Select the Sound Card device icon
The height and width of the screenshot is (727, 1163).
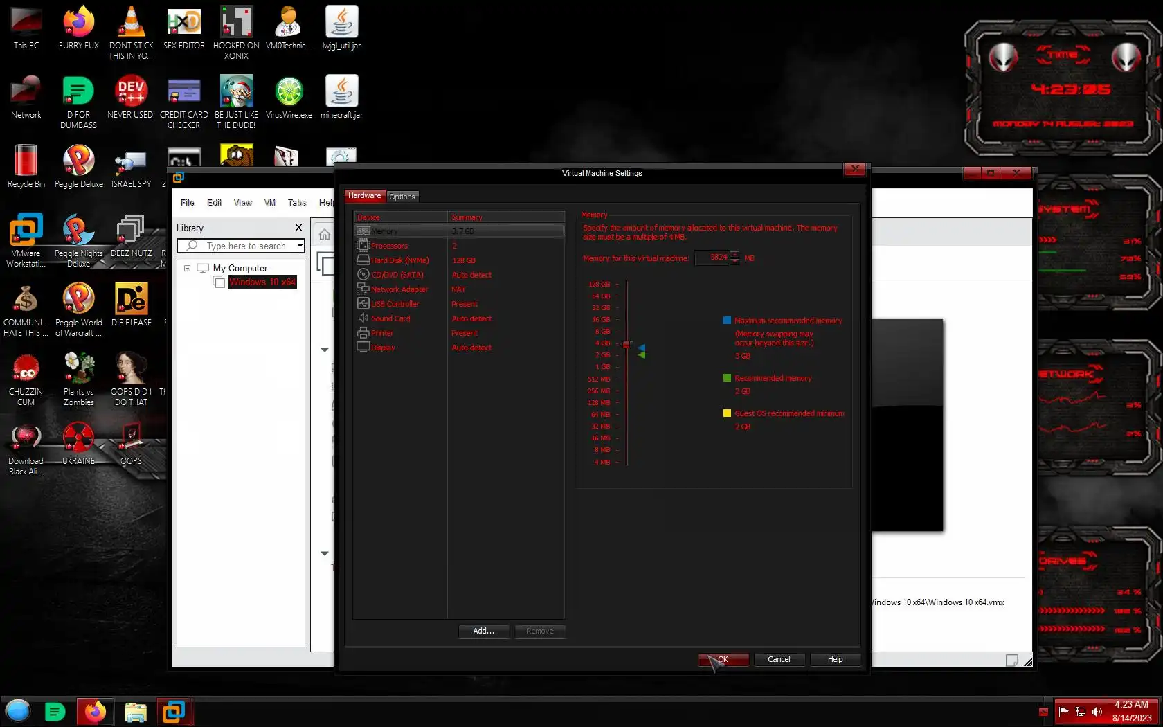tap(363, 318)
